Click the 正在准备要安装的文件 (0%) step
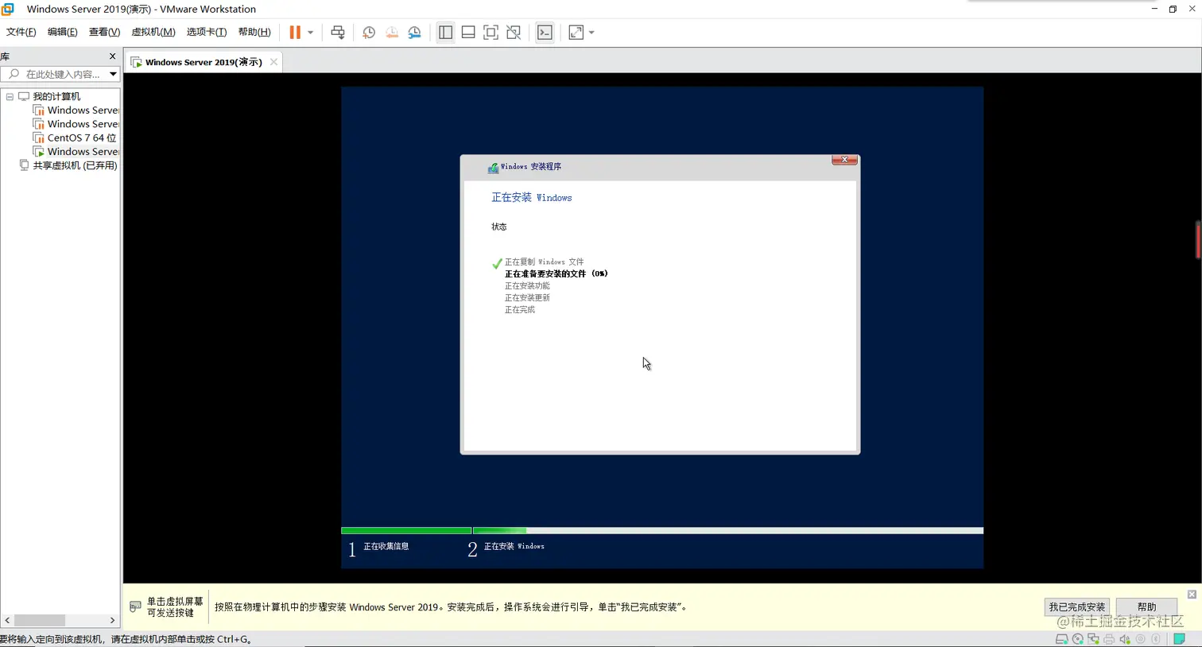This screenshot has height=647, width=1202. point(556,273)
